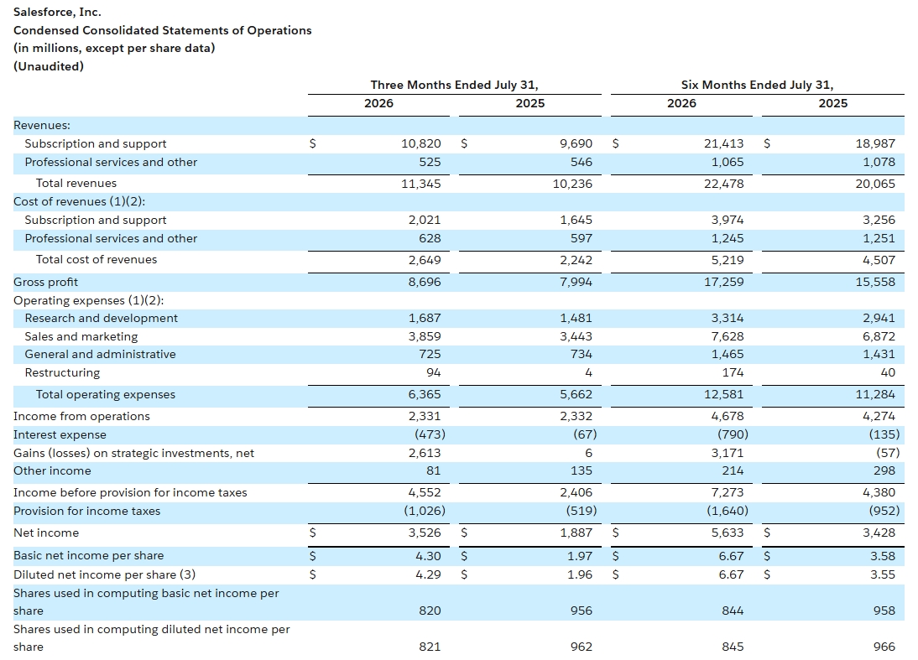Select the 'Salesforce, Inc.' heading text

[57, 13]
